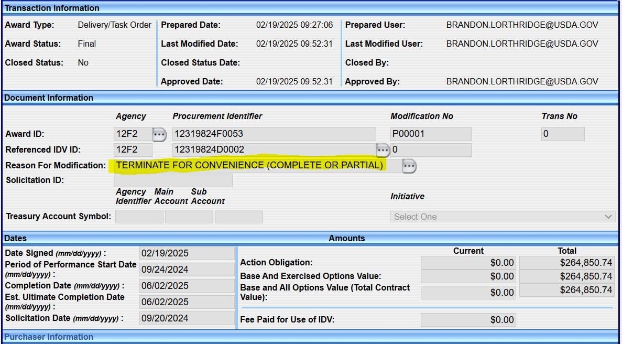Image resolution: width=622 pixels, height=344 pixels.
Task: Open the Award ID agency lookup button
Action: coord(159,134)
